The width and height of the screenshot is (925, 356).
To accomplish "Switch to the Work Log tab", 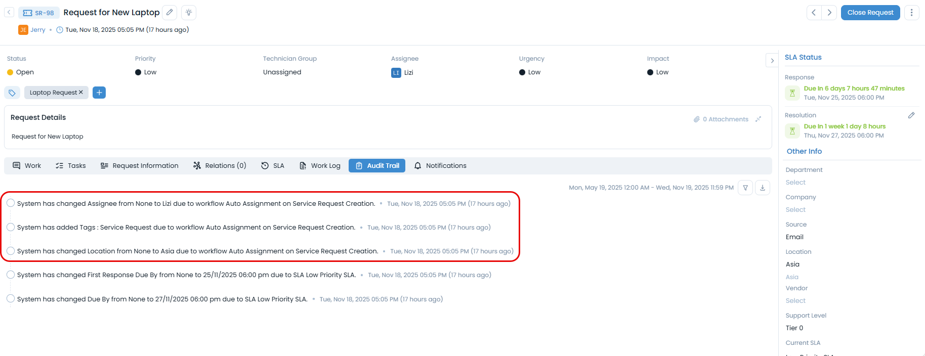I will [x=320, y=166].
